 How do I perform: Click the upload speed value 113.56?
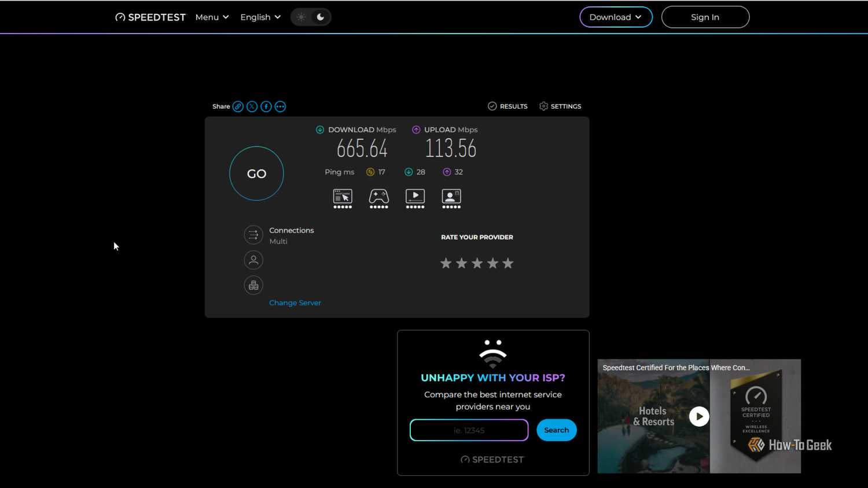pos(451,149)
